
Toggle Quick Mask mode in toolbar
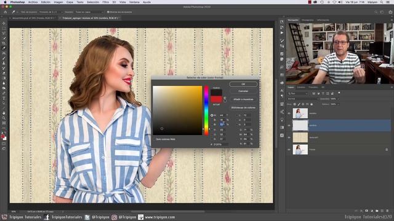[4, 144]
